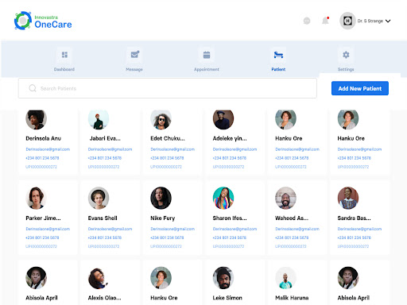Screen dimensions: 407x305
Task: Open the chat bubble icon in header
Action: (x=307, y=21)
